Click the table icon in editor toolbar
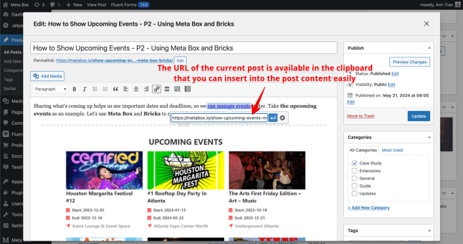 coord(187,89)
